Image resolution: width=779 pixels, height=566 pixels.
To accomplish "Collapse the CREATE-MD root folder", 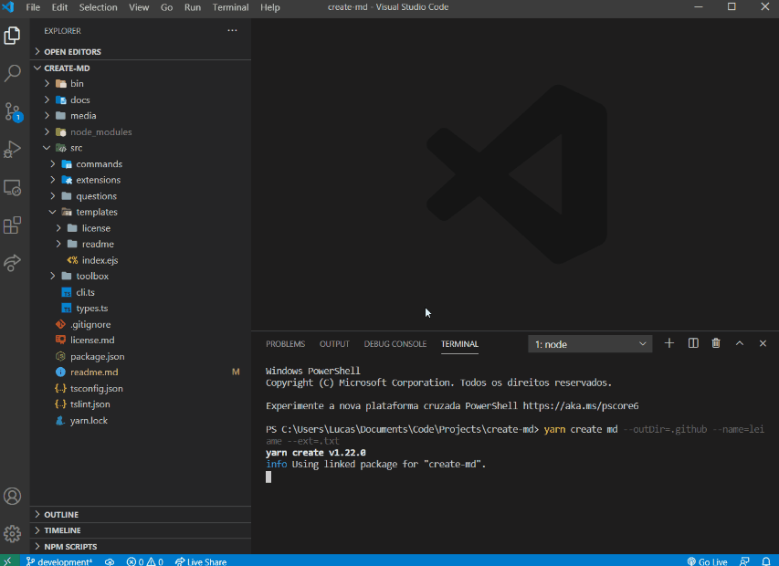I will click(141, 68).
